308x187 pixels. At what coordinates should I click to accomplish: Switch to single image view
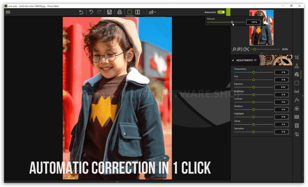pyautogui.click(x=130, y=12)
